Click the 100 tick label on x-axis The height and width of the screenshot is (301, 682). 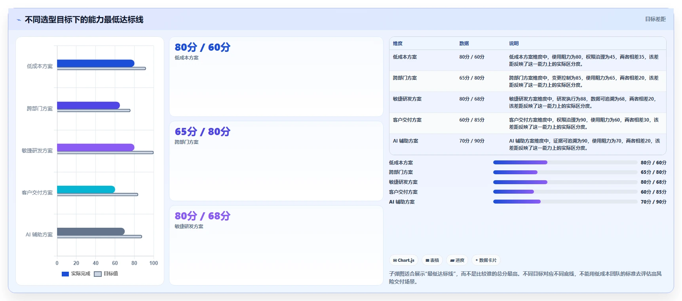pyautogui.click(x=154, y=263)
